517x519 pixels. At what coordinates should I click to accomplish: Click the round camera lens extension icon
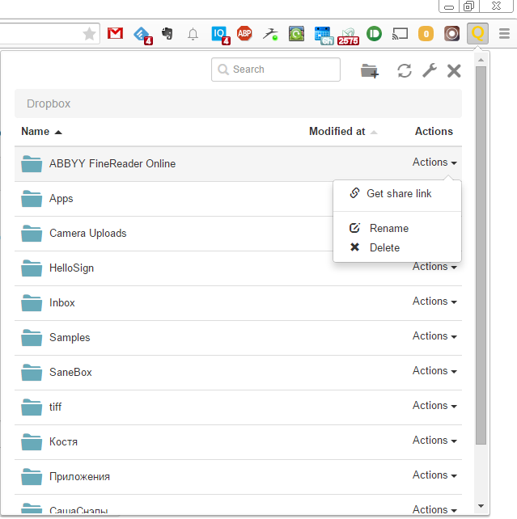(451, 33)
